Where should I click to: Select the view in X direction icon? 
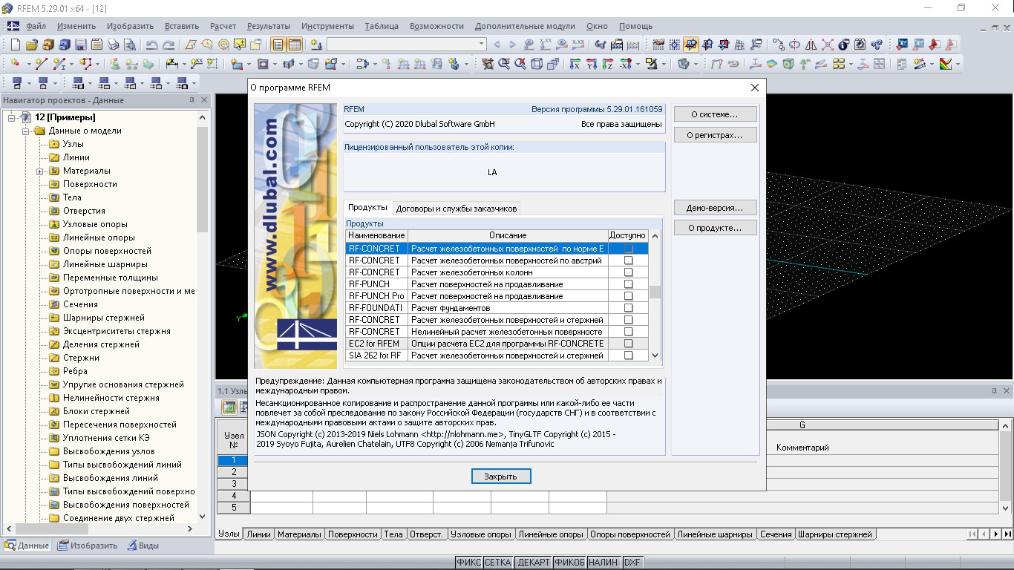coord(575,65)
